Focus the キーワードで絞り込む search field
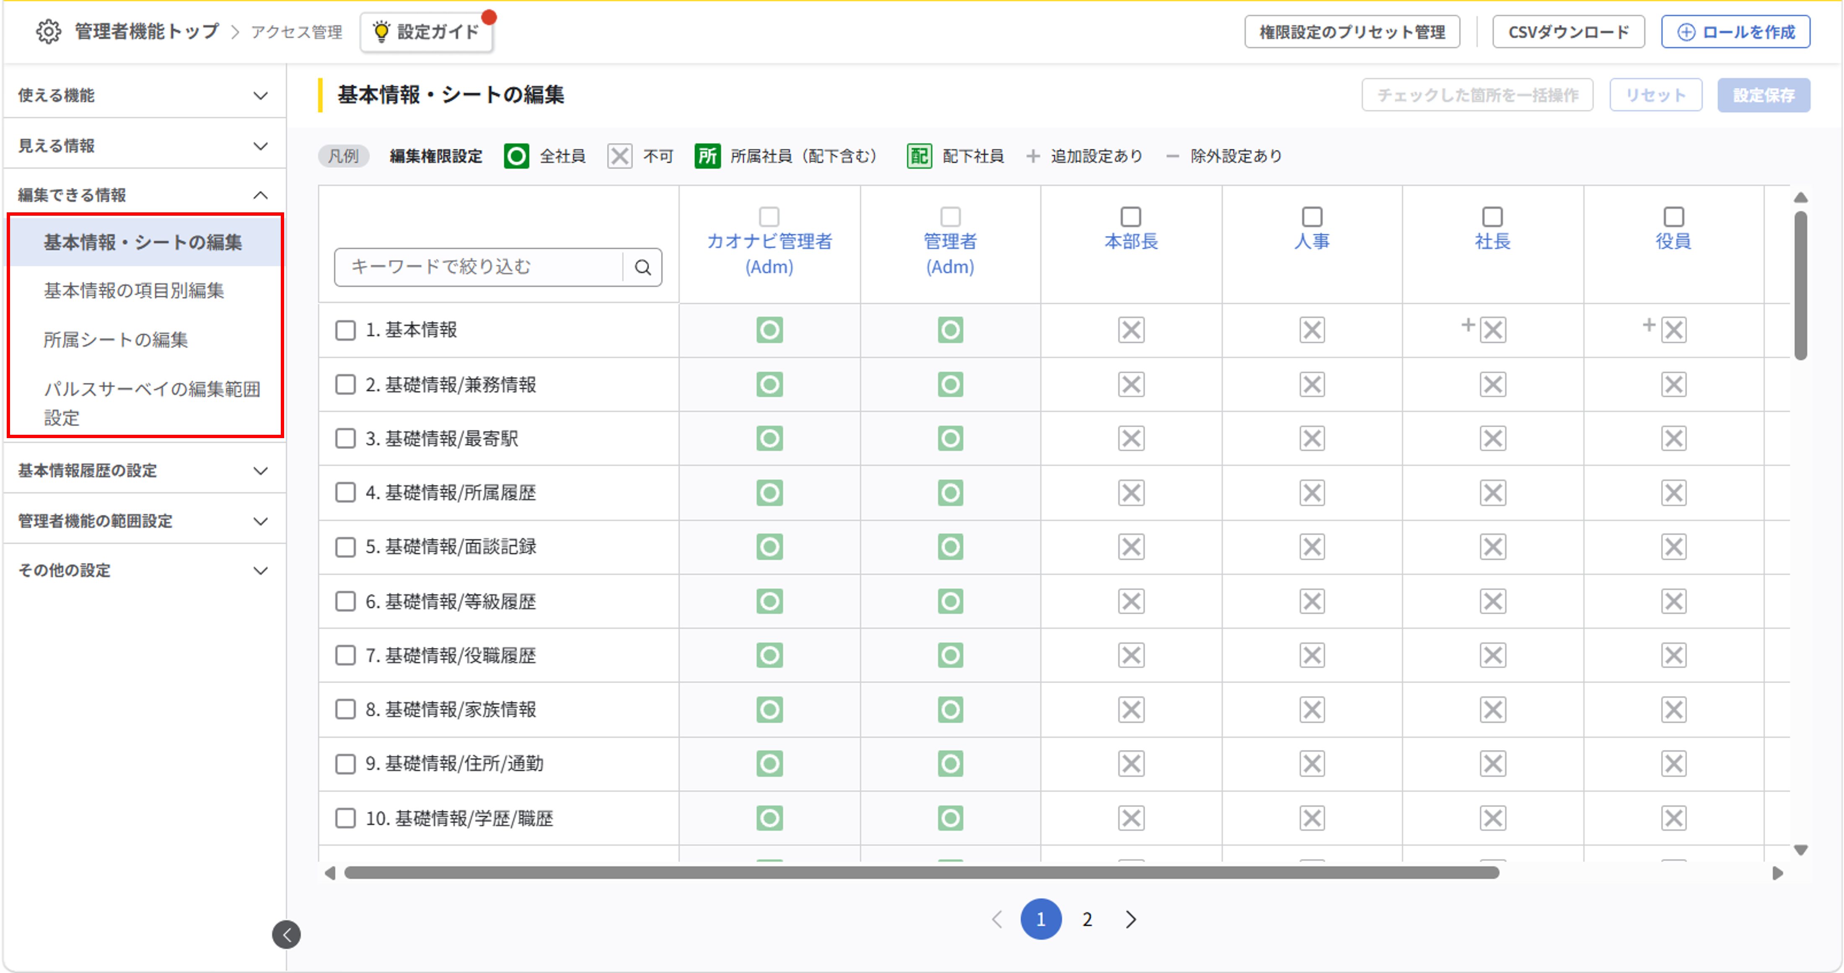 [479, 267]
